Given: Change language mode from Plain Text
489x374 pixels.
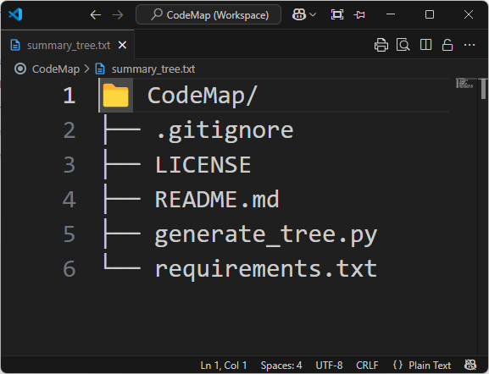Looking at the screenshot, I should pos(430,365).
